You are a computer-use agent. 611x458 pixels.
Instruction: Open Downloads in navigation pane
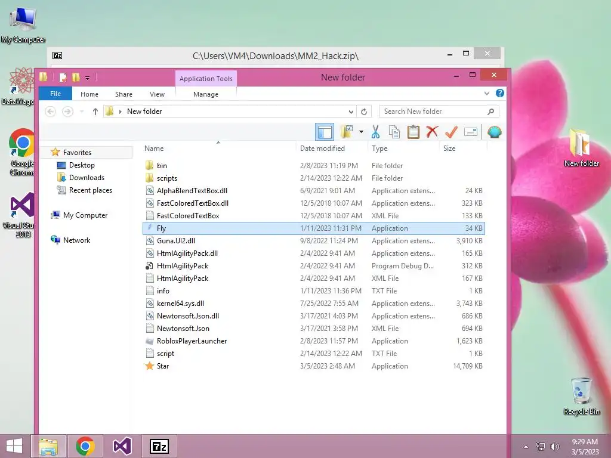coord(87,178)
